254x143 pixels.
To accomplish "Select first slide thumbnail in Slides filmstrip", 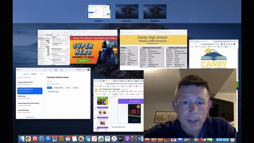I will 102,100.
